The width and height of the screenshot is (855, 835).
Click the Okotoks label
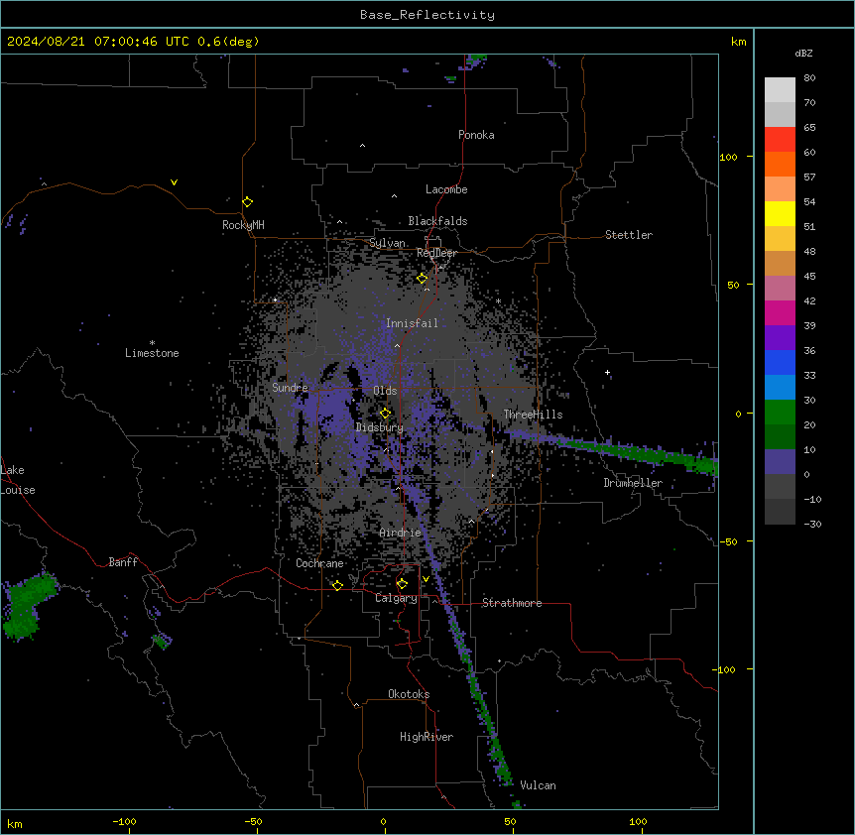click(409, 694)
